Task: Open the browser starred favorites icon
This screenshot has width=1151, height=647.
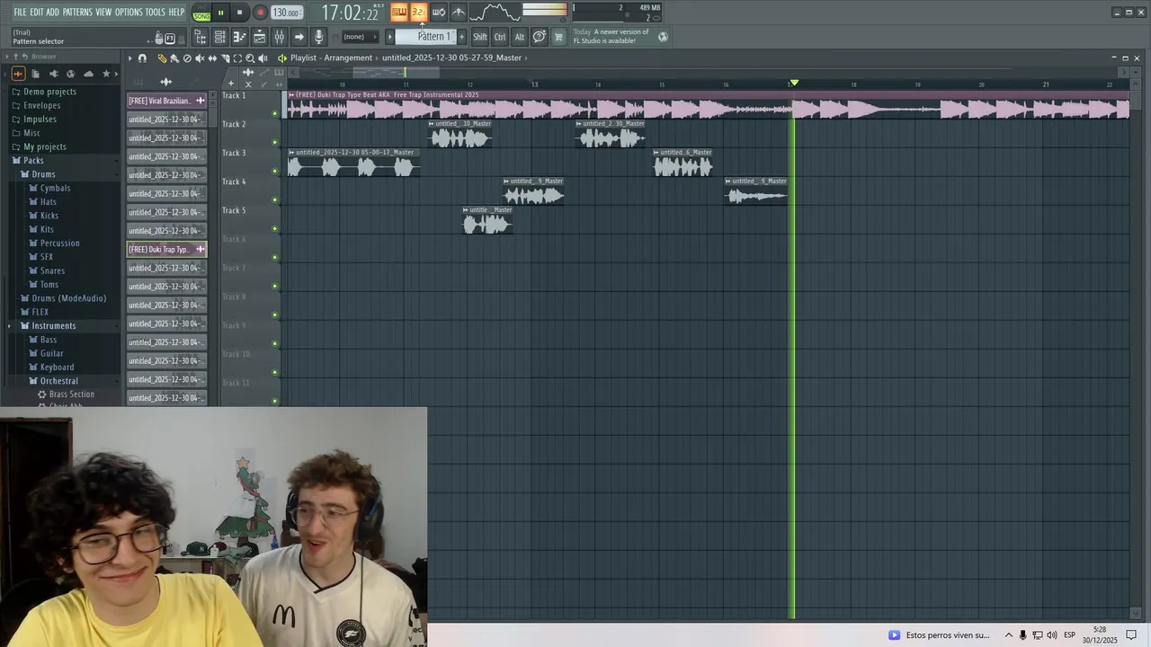Action: pos(106,74)
